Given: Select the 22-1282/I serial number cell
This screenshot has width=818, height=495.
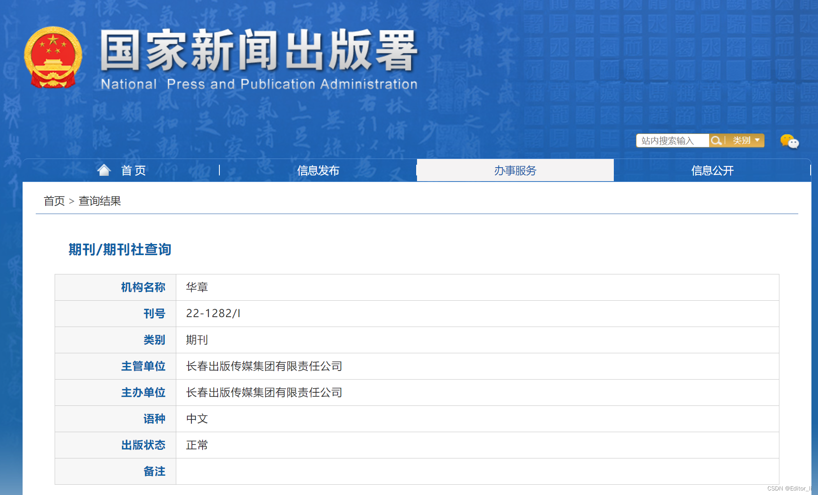Looking at the screenshot, I should (213, 313).
